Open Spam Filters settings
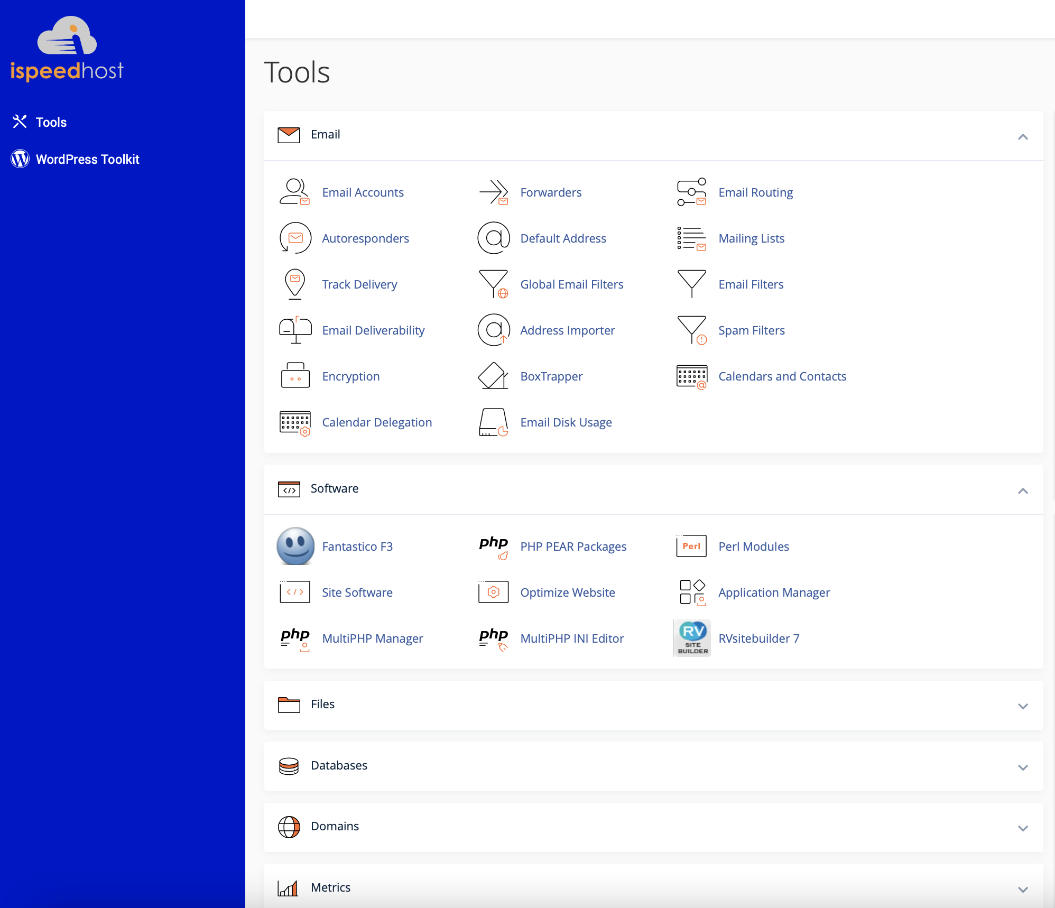 751,330
